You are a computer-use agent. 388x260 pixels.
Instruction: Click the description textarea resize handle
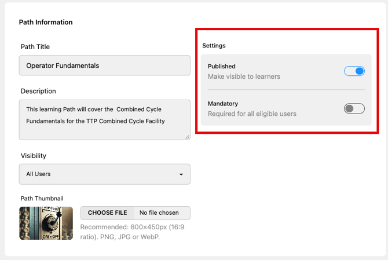coord(187,137)
